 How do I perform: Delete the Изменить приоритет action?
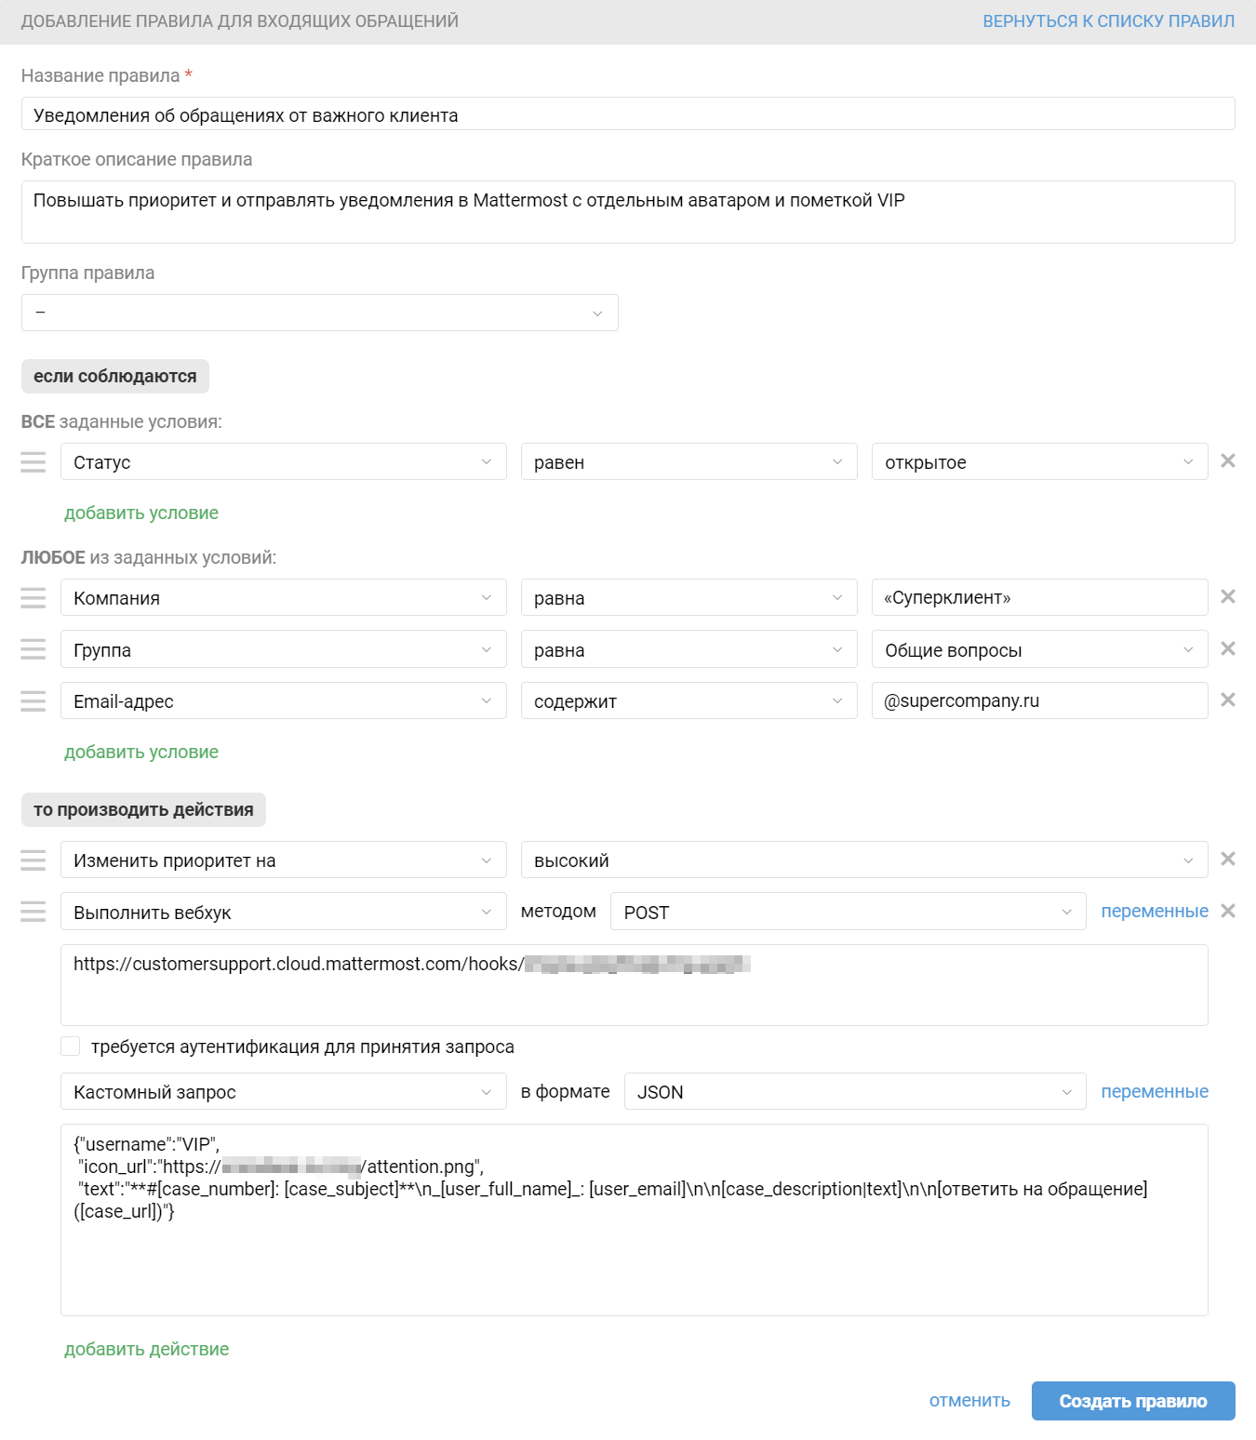tap(1228, 859)
